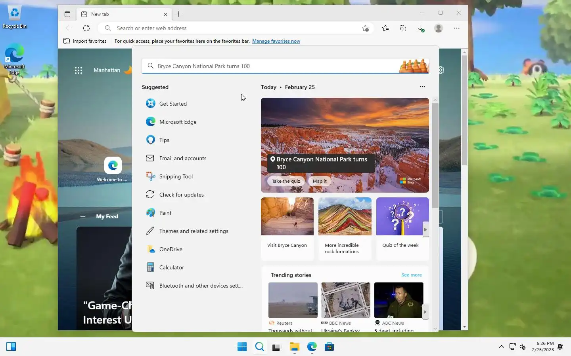
Task: Click search flyout vertical scrollbar
Action: [x=435, y=155]
